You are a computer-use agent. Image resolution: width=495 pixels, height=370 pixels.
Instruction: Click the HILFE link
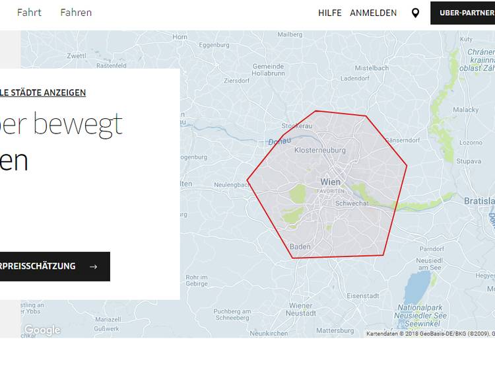(330, 13)
